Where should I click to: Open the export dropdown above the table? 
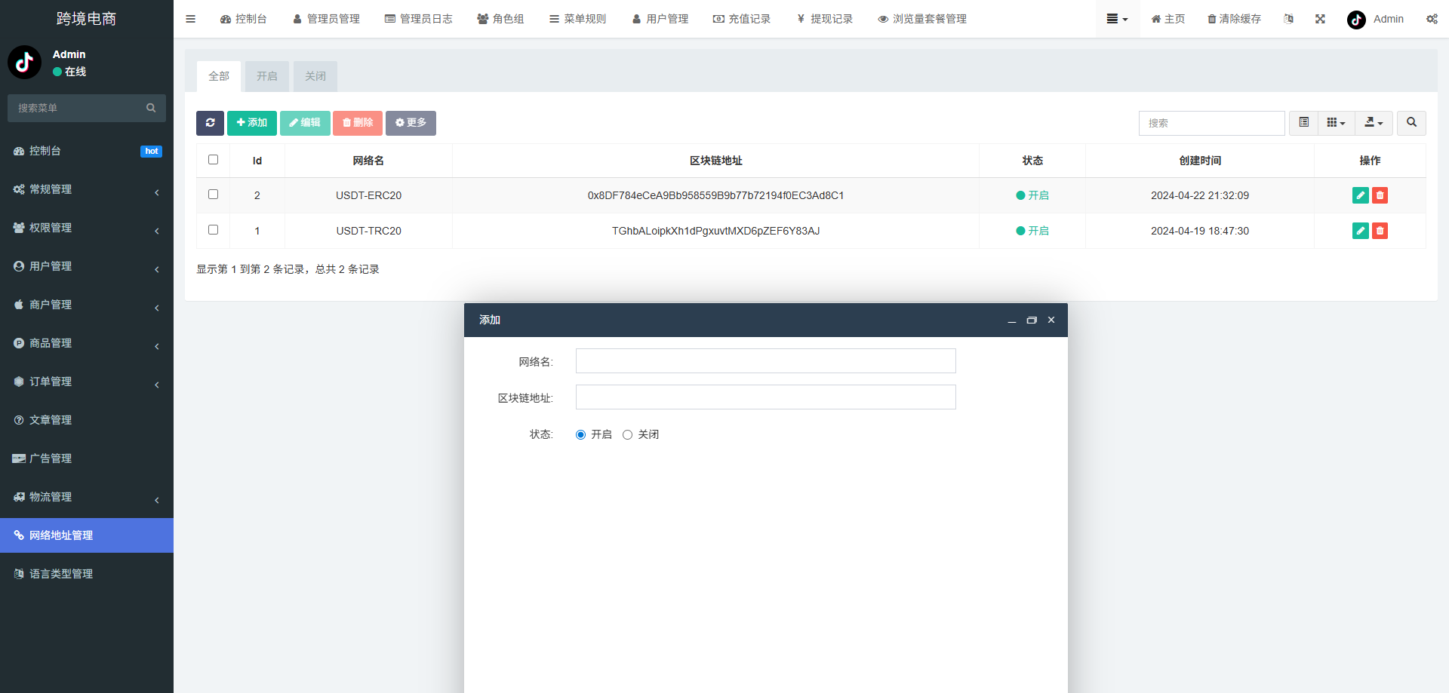tap(1374, 123)
